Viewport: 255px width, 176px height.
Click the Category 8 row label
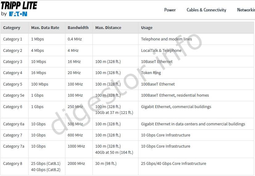coord(13,164)
